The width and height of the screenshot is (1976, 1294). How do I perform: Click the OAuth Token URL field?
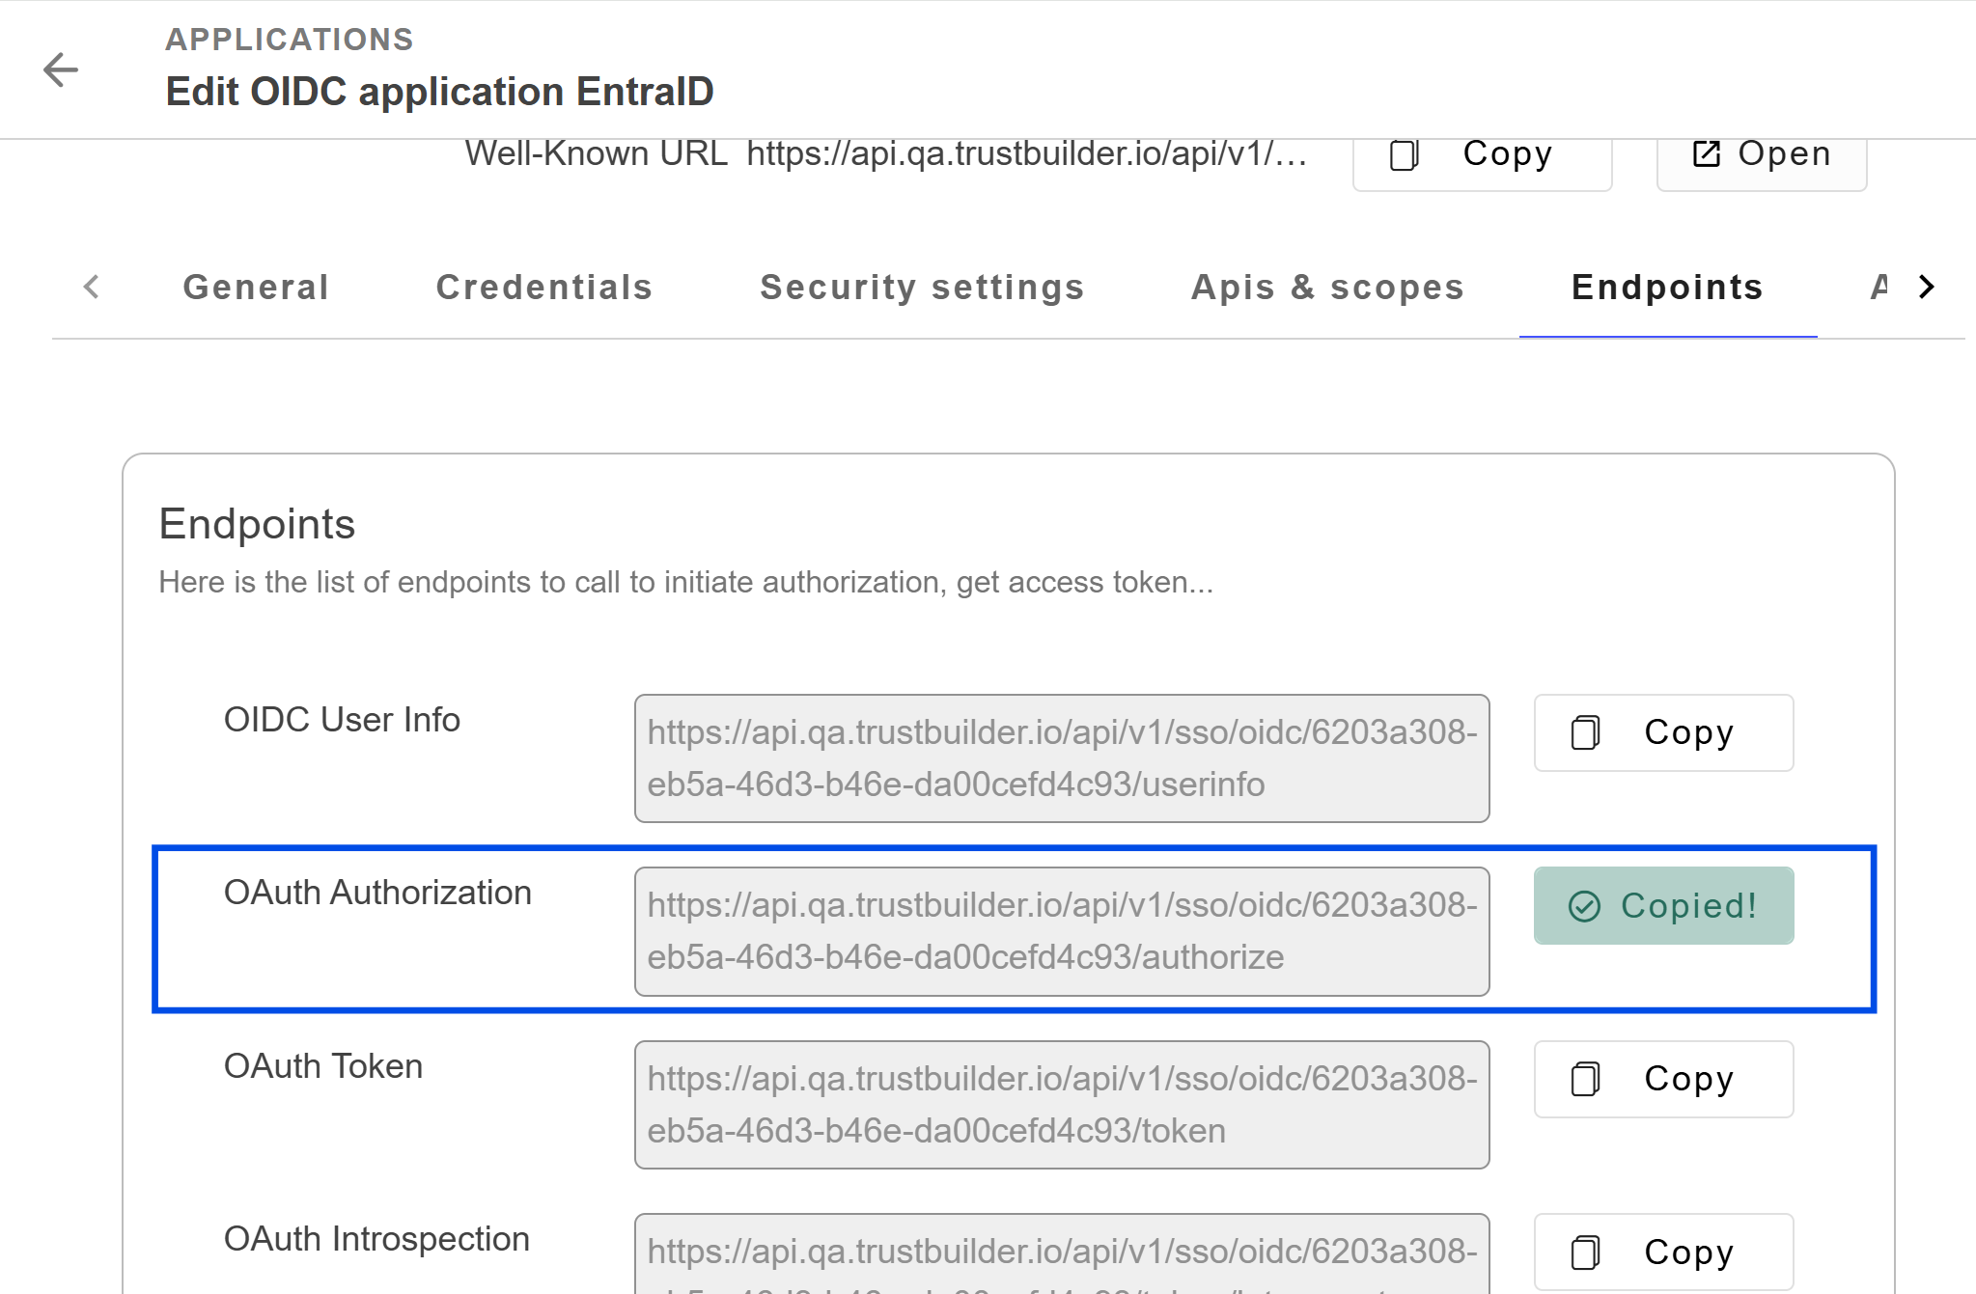pyautogui.click(x=1061, y=1104)
